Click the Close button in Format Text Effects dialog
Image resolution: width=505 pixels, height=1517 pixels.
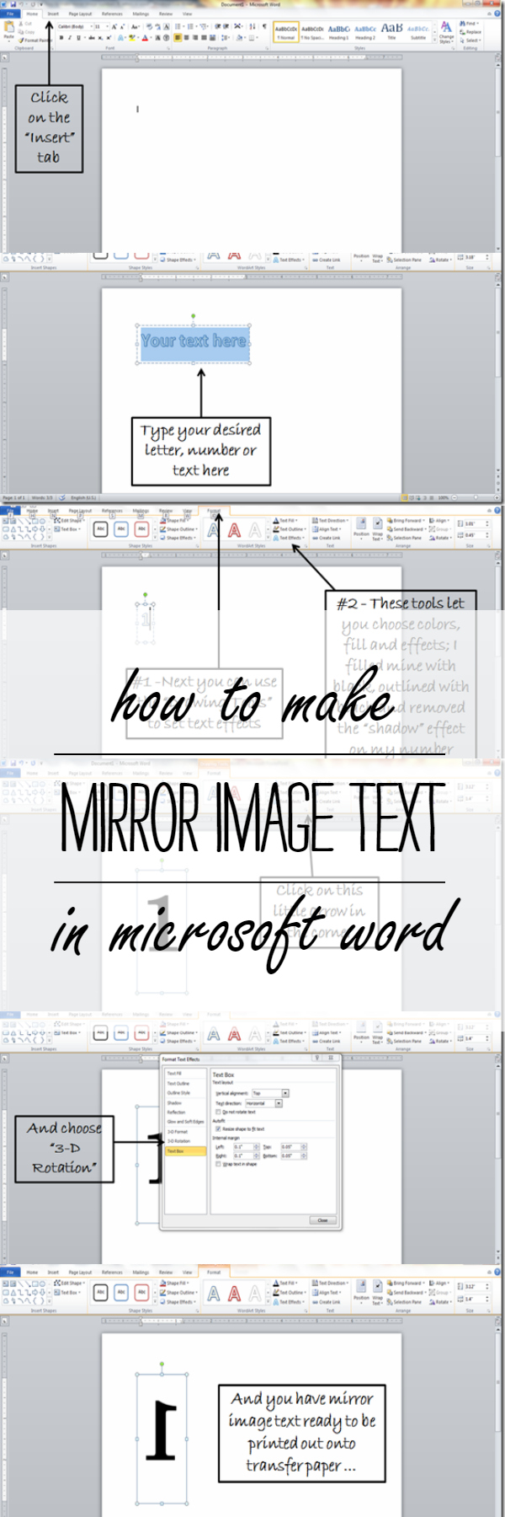322,1220
